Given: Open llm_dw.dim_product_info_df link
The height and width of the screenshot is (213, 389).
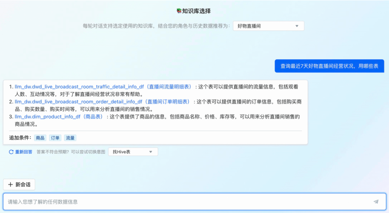Looking at the screenshot, I should (x=59, y=116).
